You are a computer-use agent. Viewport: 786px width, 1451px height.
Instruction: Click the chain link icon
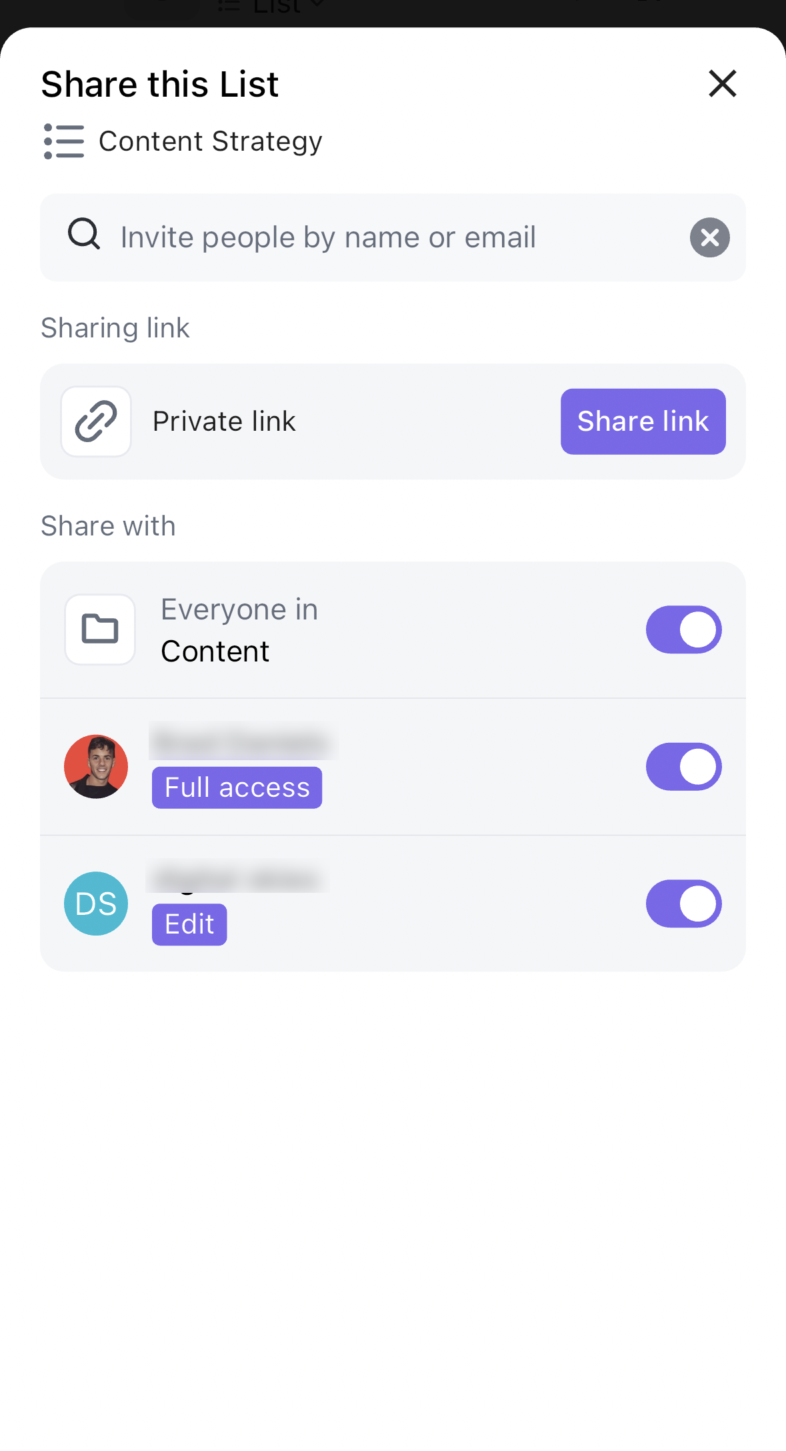click(96, 421)
